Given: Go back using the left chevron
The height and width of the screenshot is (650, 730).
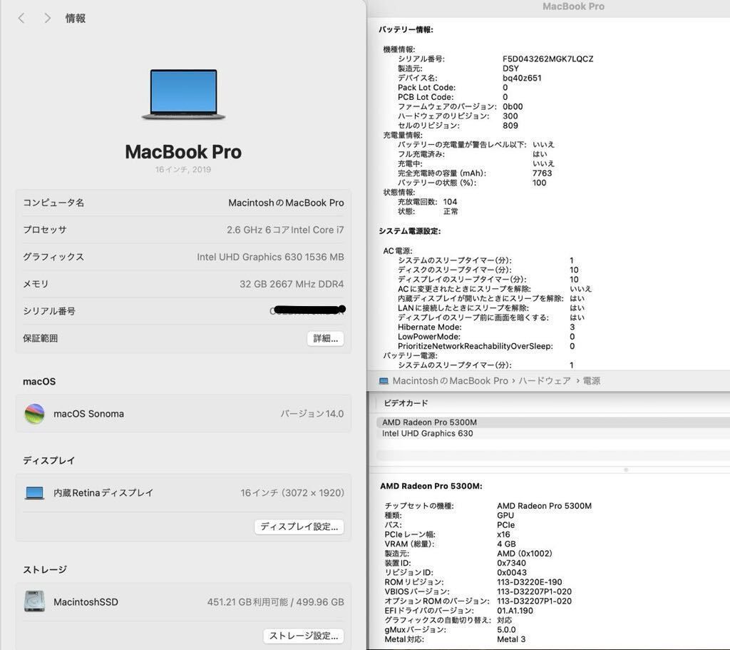Looking at the screenshot, I should 21,18.
